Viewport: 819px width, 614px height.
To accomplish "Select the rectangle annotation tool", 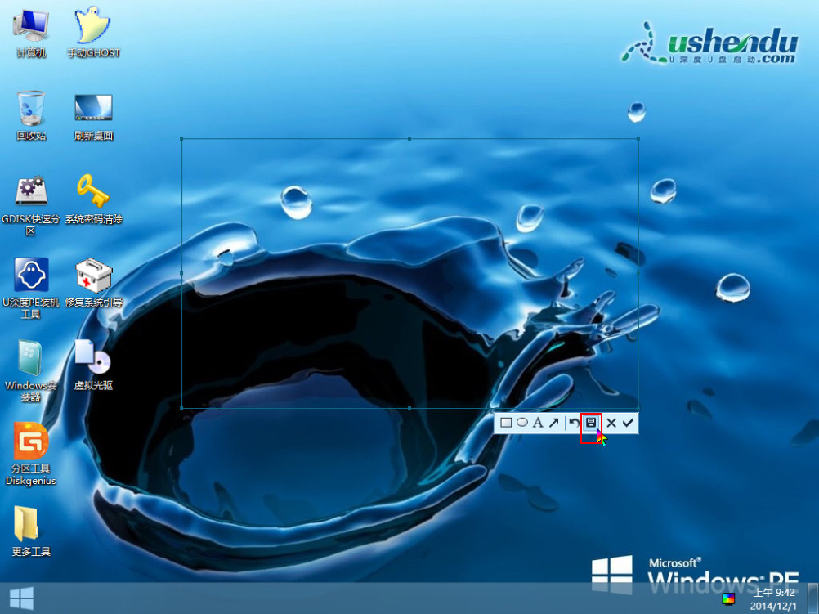I will pos(506,423).
